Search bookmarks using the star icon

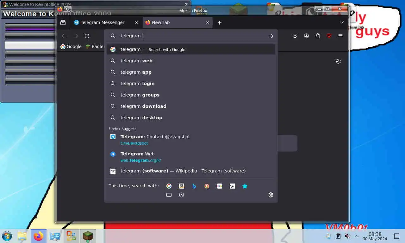pos(245,186)
